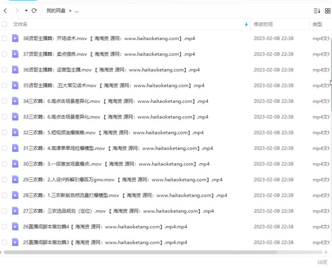332x268 pixels.
Task: Click the blue sort direction arrow
Action: (x=246, y=24)
